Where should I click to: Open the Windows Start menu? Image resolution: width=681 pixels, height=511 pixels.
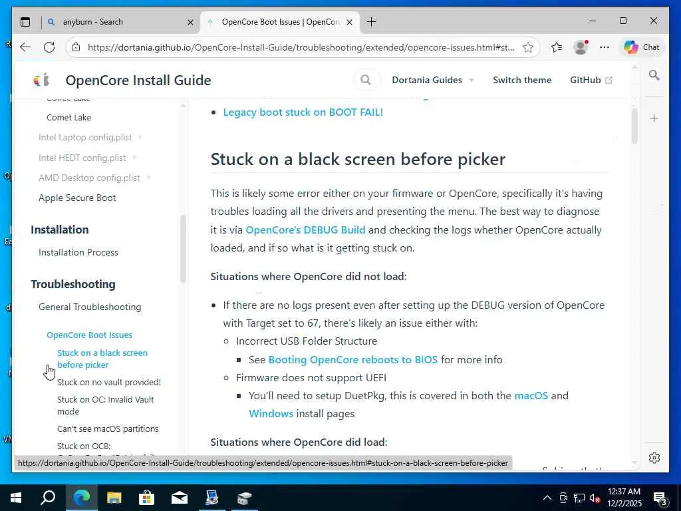[x=16, y=498]
